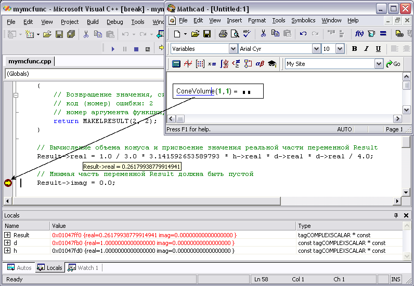Switch to Autos tab
This screenshot has height=286, width=414.
tap(19, 268)
